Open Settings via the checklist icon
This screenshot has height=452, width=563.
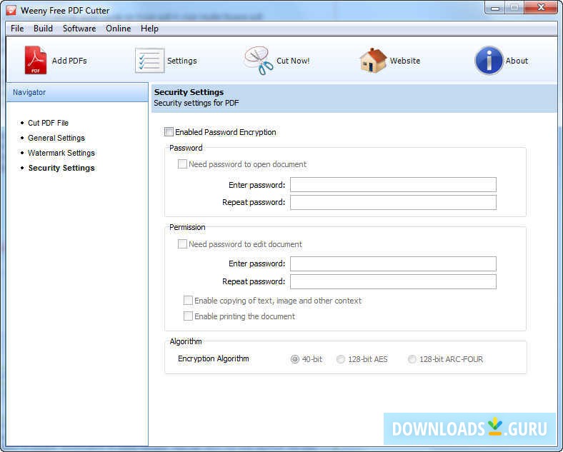coord(150,60)
